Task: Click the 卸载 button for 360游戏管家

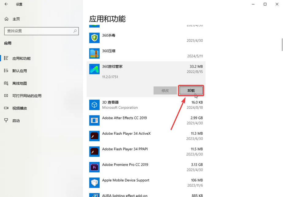Action: pos(191,91)
